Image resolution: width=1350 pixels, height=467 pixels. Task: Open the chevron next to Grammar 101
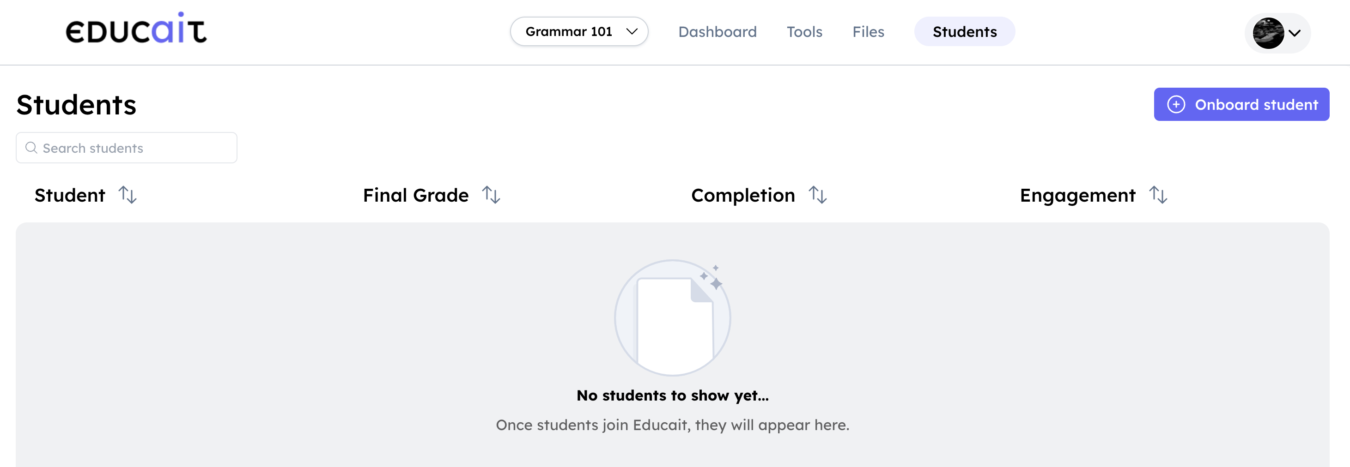pos(632,31)
